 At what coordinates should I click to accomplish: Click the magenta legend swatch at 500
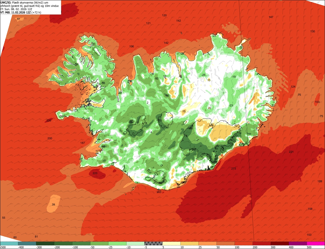[x=316, y=243]
